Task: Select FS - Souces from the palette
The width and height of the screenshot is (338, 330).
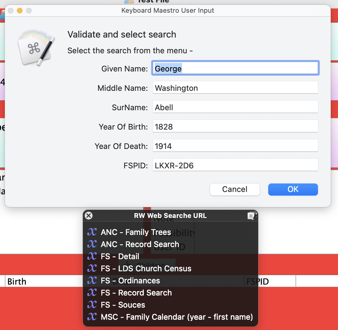Action: (x=170, y=305)
